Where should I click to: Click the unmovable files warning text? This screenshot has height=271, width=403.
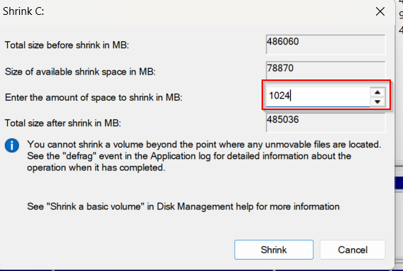(204, 156)
